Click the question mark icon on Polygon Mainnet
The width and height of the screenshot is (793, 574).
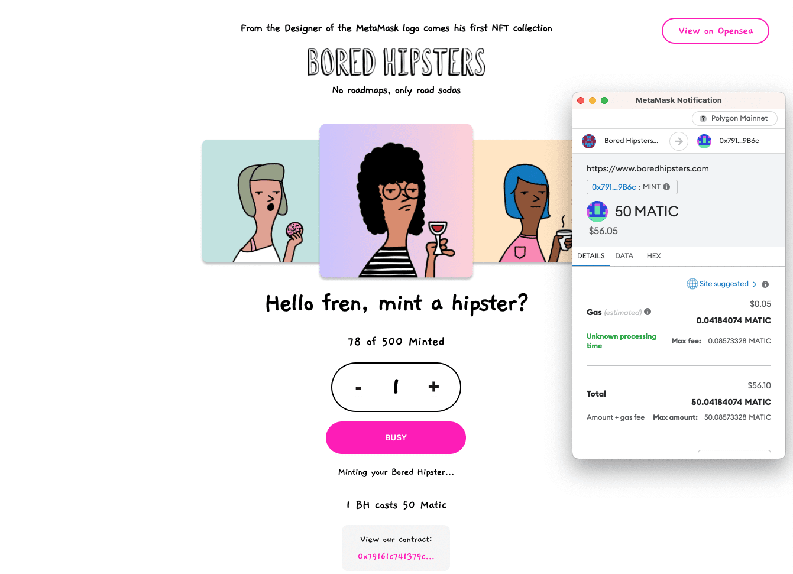[x=703, y=119]
